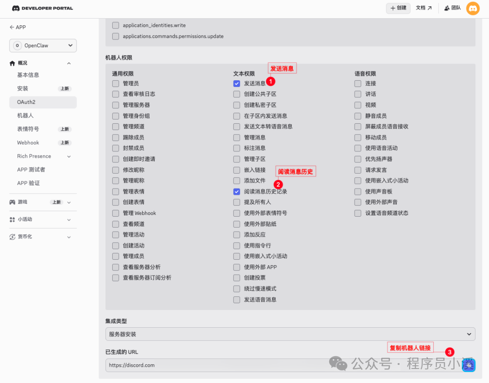Image resolution: width=489 pixels, height=383 pixels.
Task: Check applications.commands.permissions.update scope
Action: (116, 36)
